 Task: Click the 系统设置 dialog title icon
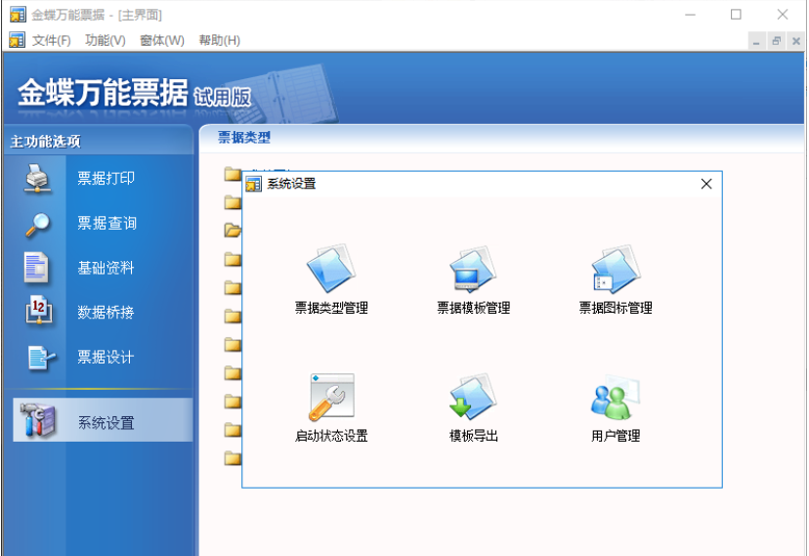[x=253, y=184]
